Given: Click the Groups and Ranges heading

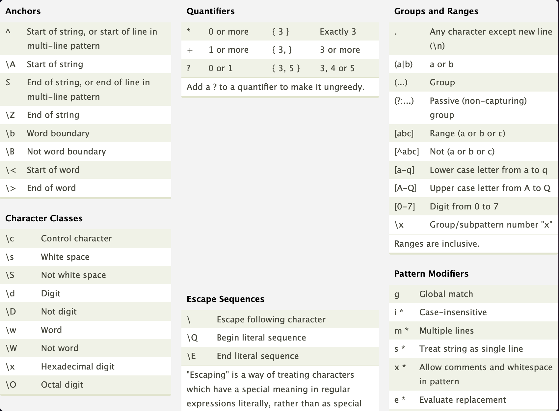Looking at the screenshot, I should click(x=436, y=11).
